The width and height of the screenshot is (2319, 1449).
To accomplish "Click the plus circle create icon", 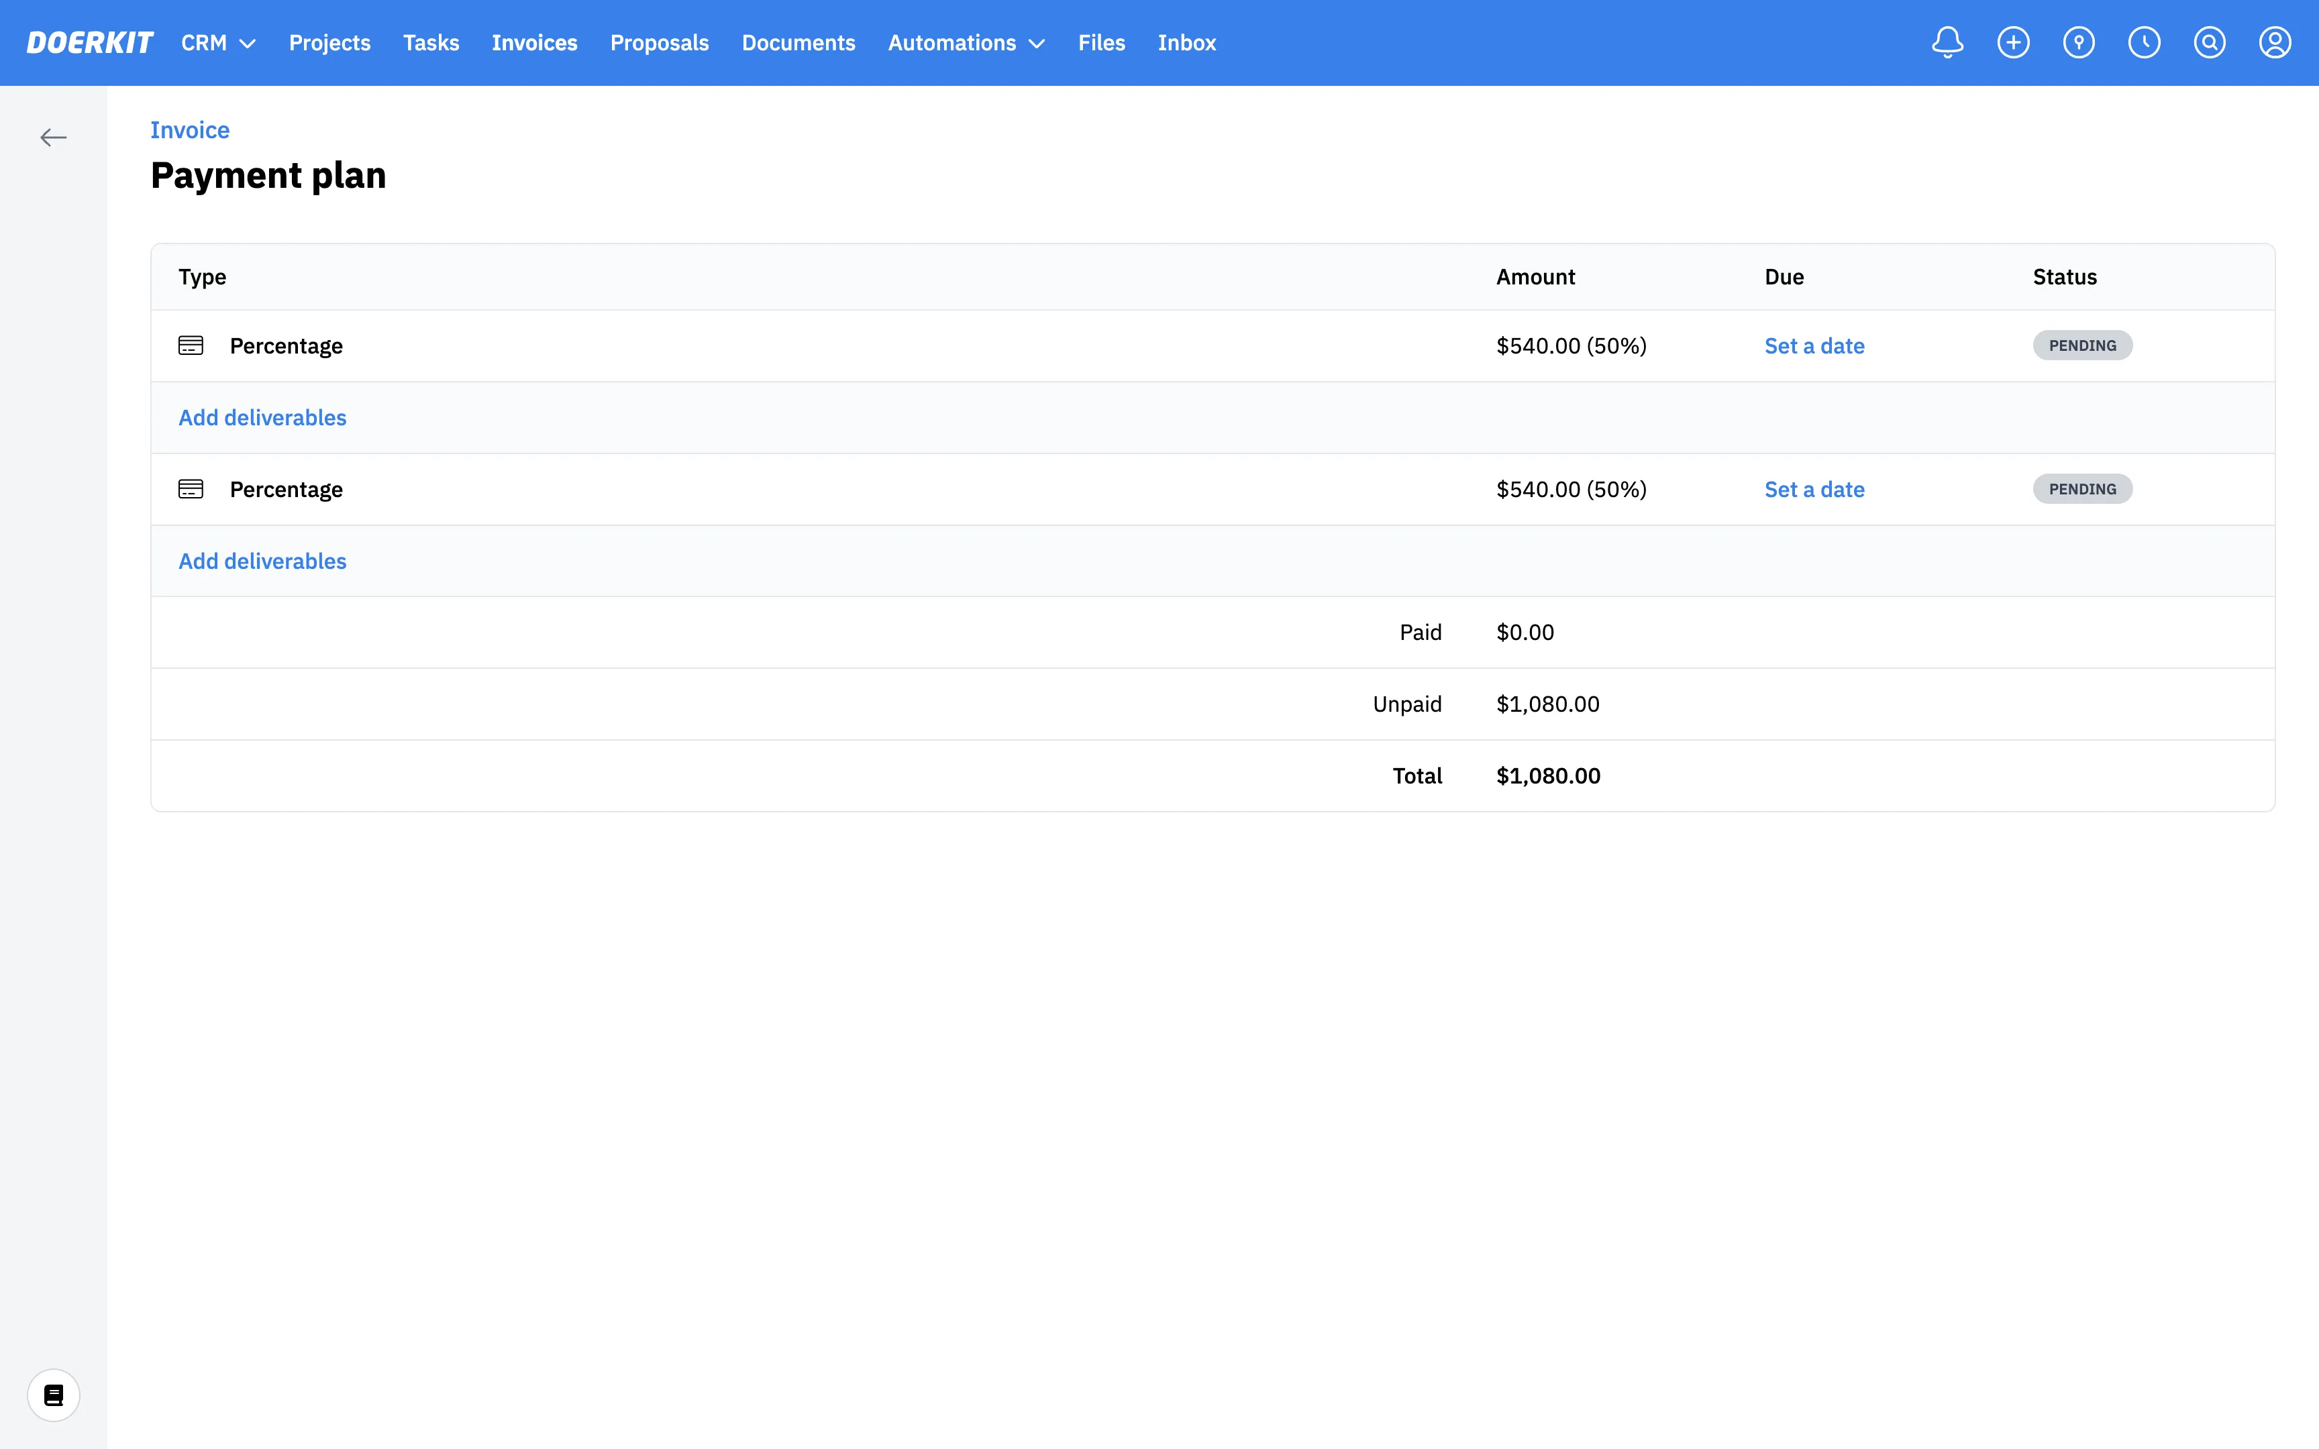I will pyautogui.click(x=2013, y=42).
